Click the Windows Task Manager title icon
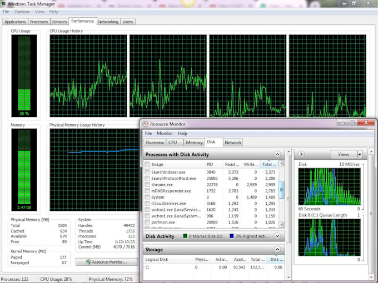 click(x=4, y=4)
